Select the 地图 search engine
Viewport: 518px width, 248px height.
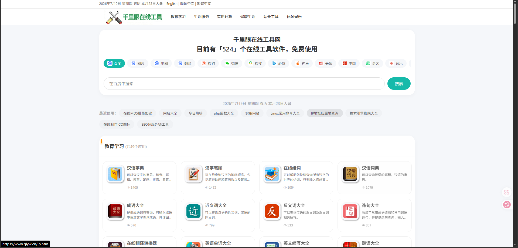tap(161, 63)
